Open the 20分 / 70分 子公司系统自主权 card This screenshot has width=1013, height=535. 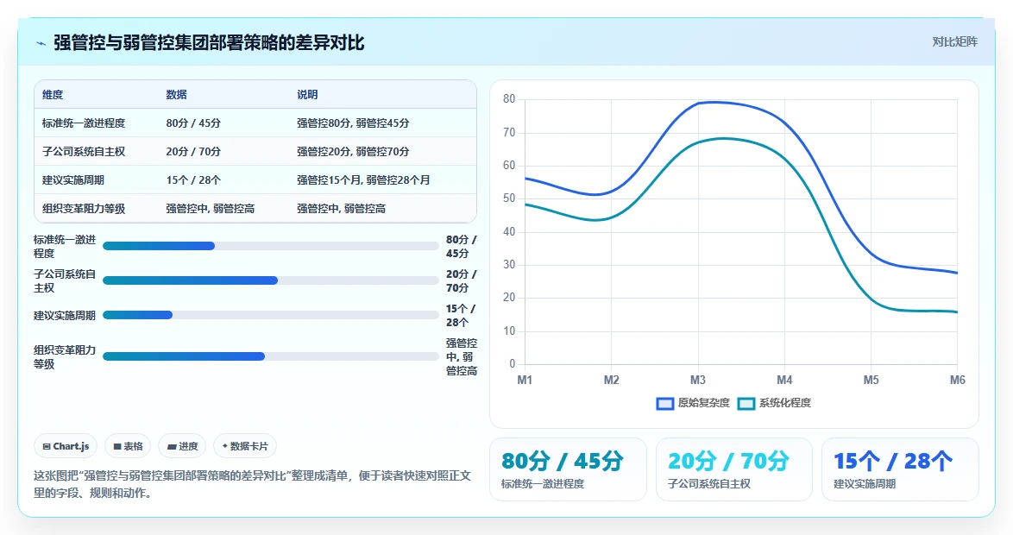pyautogui.click(x=734, y=469)
